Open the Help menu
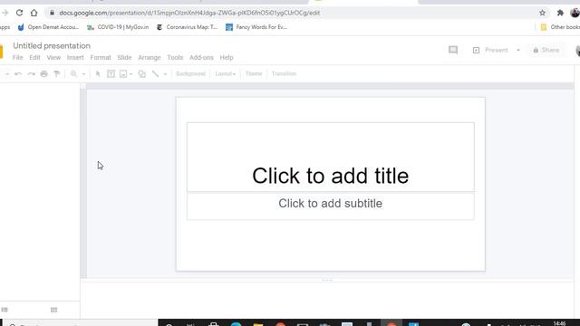Screen dimensions: 580x326 click(x=227, y=58)
